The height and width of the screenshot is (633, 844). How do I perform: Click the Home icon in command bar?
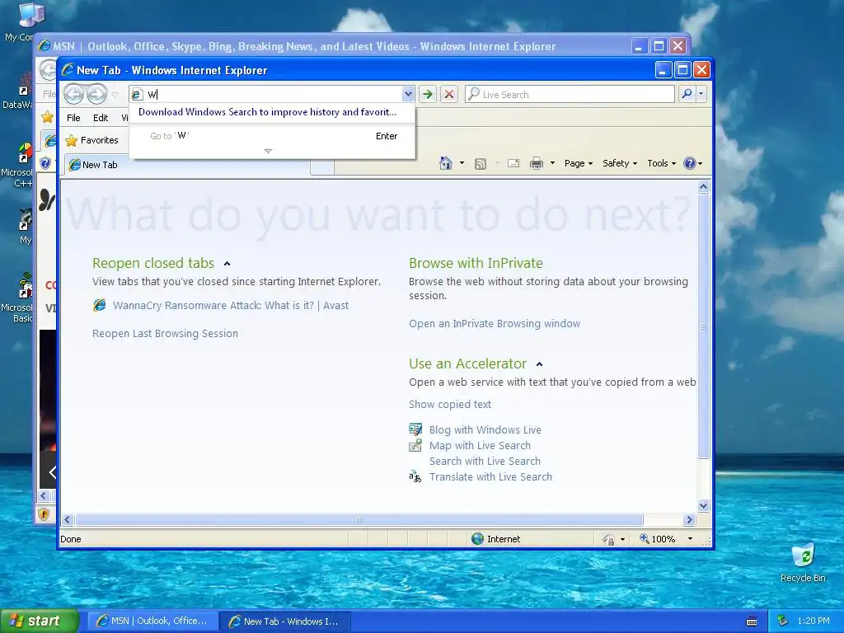click(446, 163)
